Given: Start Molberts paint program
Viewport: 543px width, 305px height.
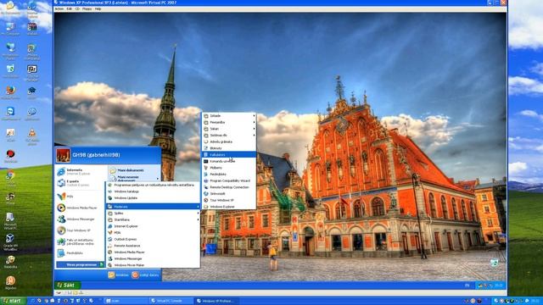Looking at the screenshot, I should pos(229,168).
